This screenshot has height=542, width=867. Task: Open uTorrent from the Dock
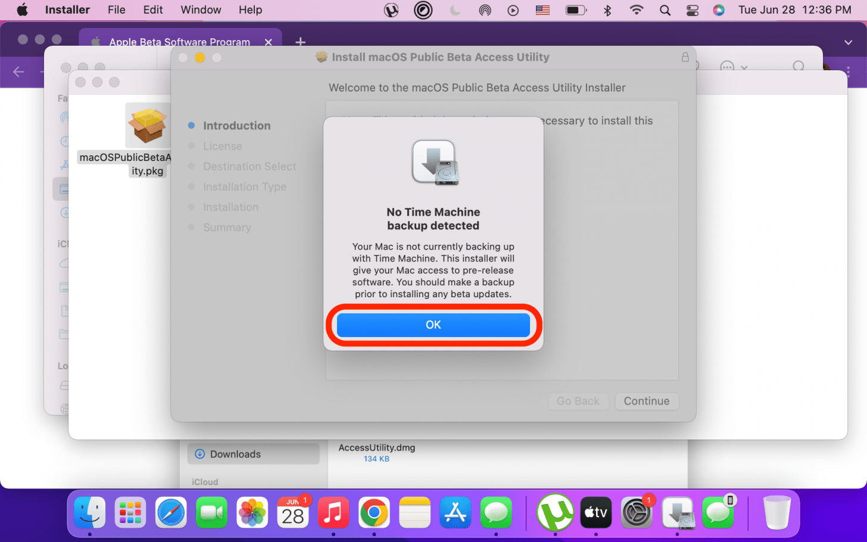pyautogui.click(x=555, y=512)
